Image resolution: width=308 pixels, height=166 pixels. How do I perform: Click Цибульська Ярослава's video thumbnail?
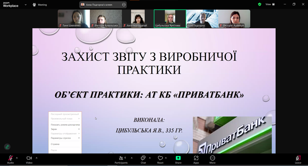click(170, 18)
